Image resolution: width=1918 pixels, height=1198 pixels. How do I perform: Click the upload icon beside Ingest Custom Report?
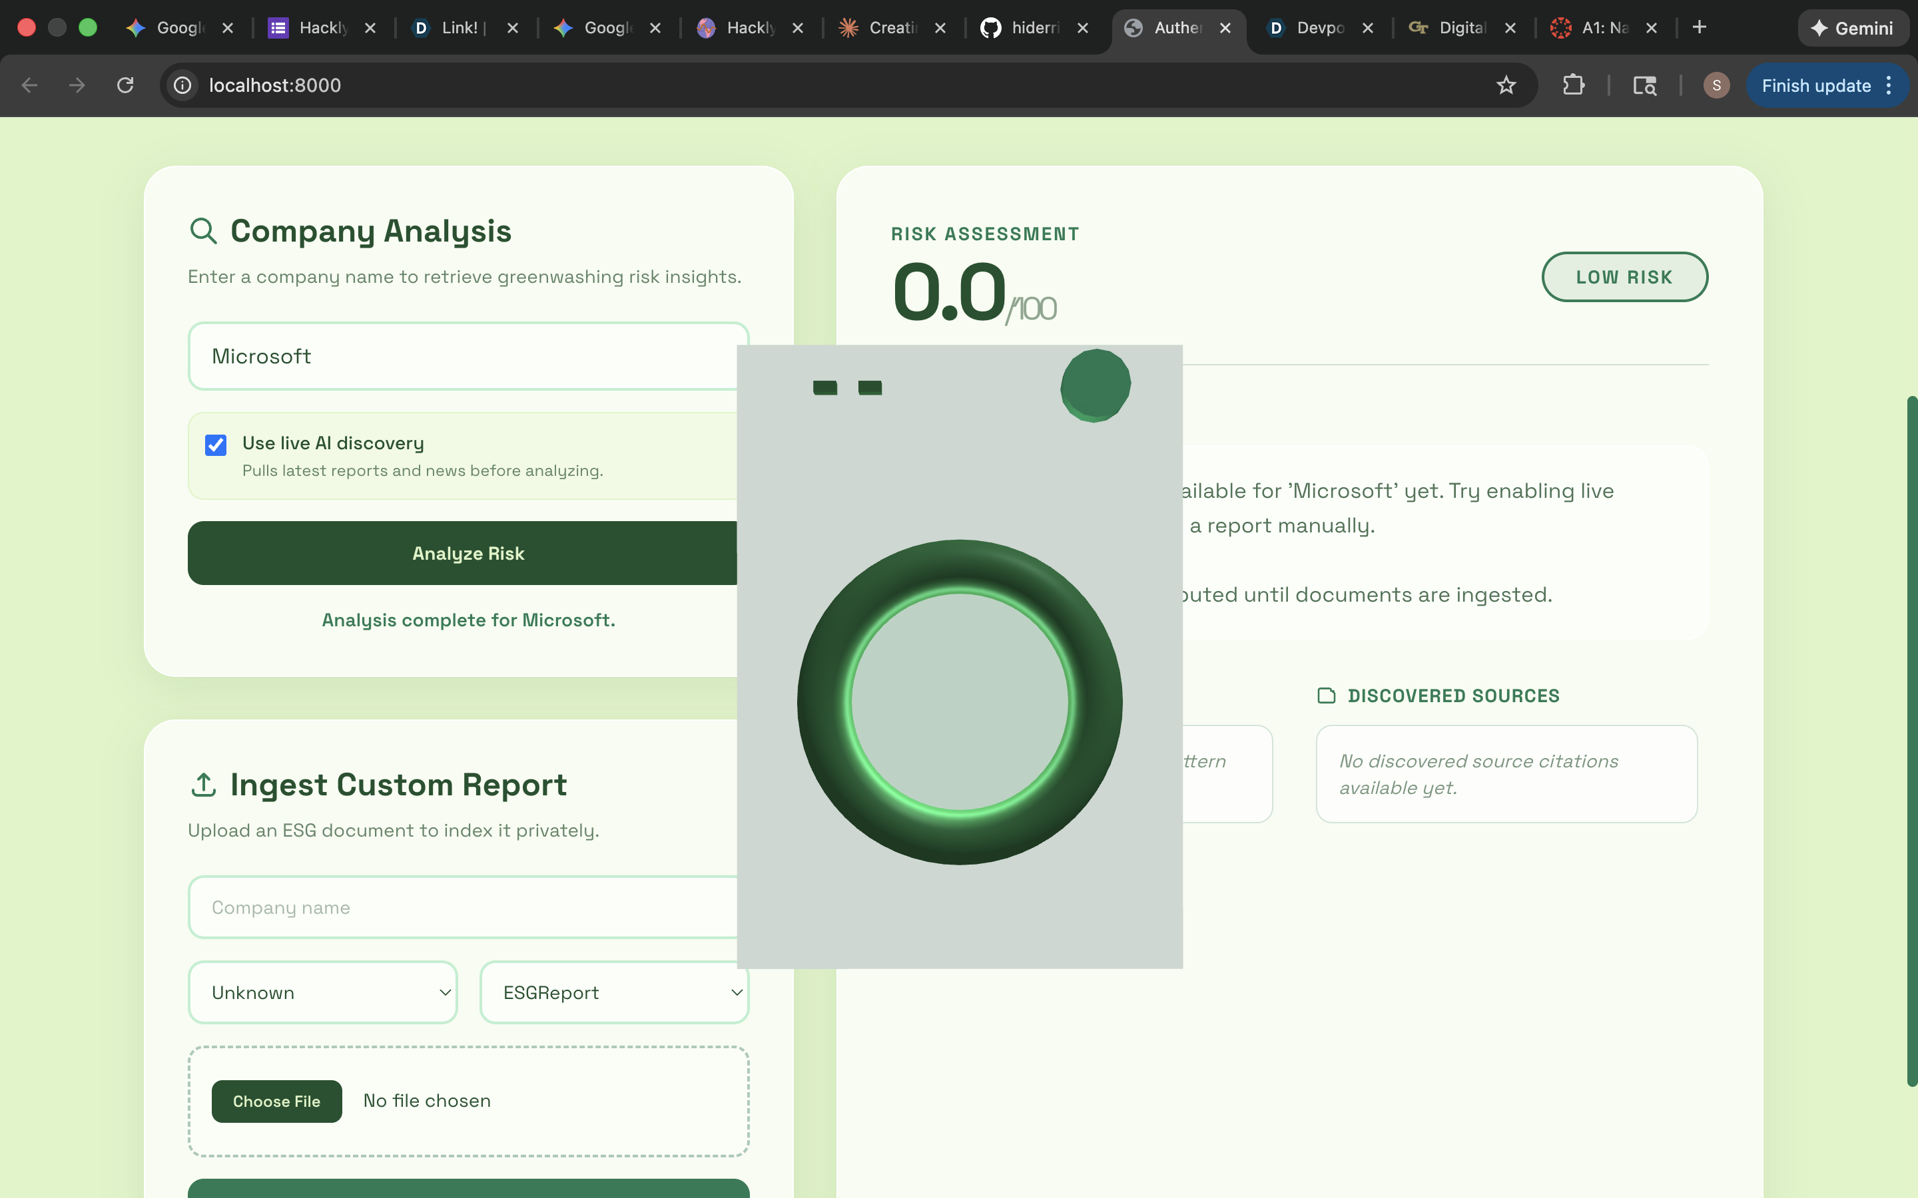pyautogui.click(x=203, y=785)
